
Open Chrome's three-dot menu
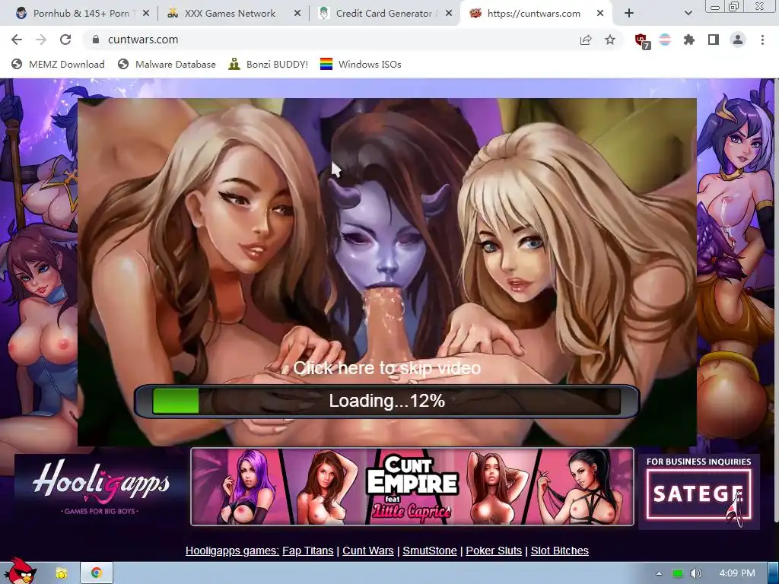click(x=762, y=40)
